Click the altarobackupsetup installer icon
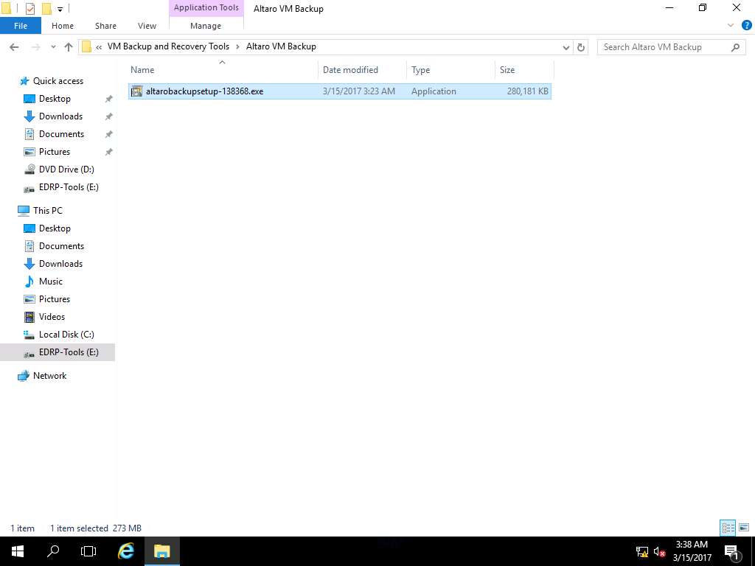Viewport: 755px width, 566px height. click(136, 91)
